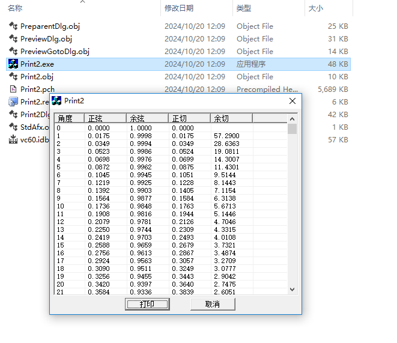Click the list scrollbar down arrow
This screenshot has height=343, width=397.
tap(292, 289)
